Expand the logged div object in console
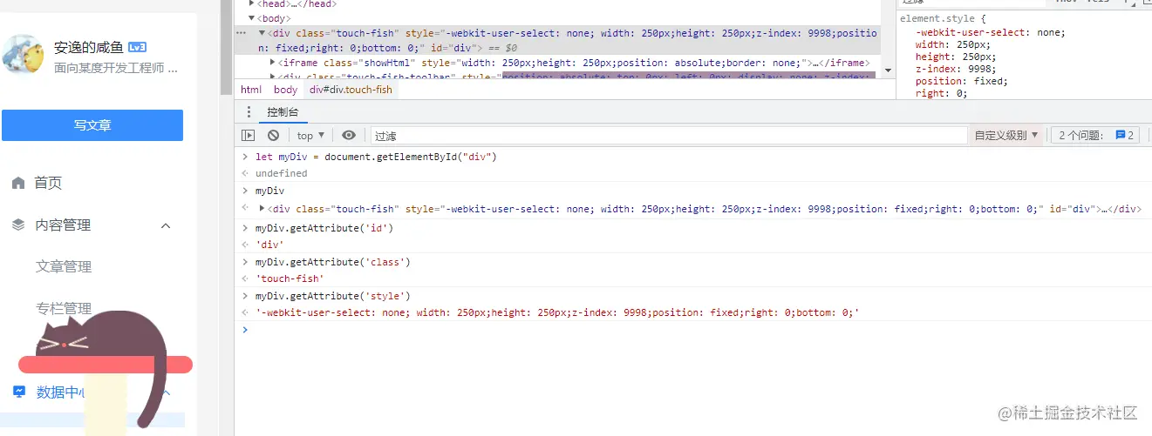This screenshot has height=436, width=1152. pos(262,209)
